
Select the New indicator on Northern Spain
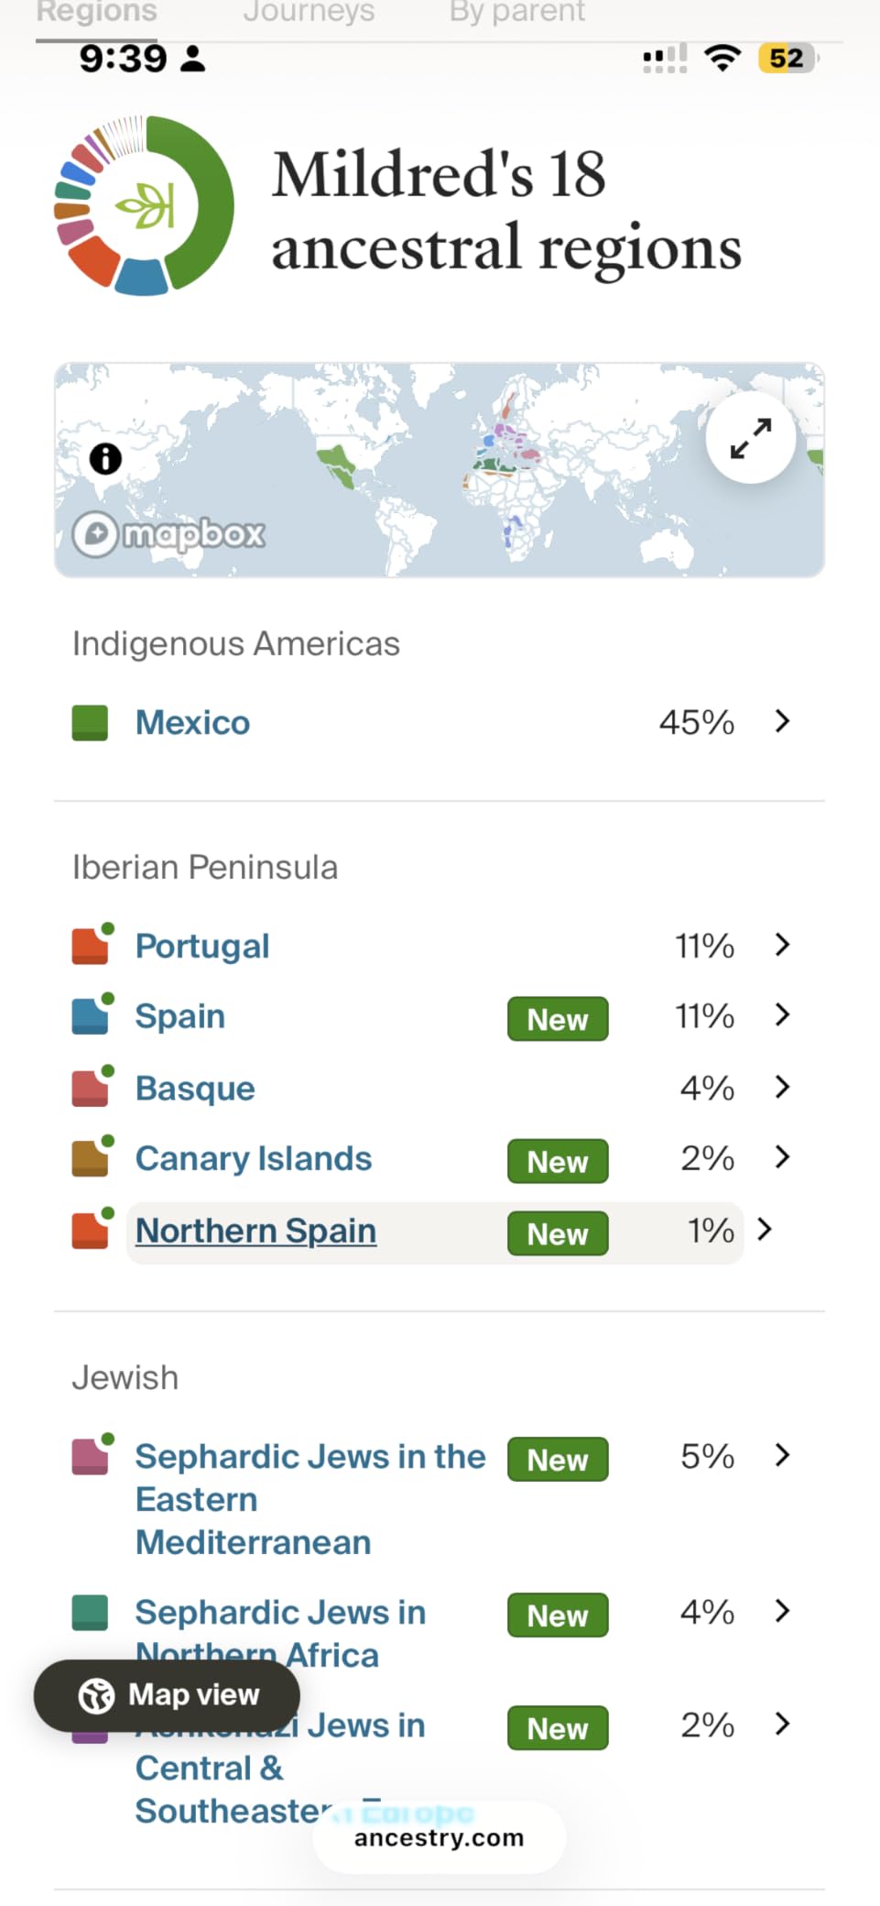click(x=557, y=1233)
